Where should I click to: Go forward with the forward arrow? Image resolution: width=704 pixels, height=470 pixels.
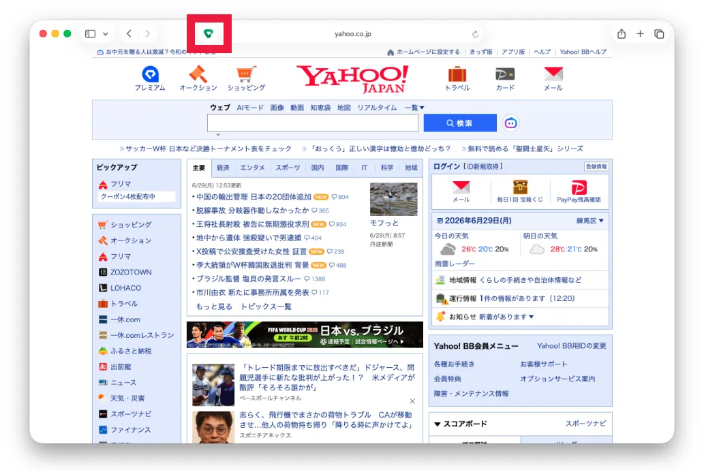tap(148, 33)
